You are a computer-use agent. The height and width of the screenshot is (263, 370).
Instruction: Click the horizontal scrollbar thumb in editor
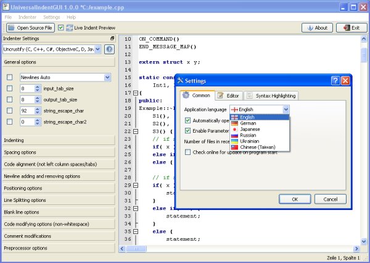pos(136,249)
